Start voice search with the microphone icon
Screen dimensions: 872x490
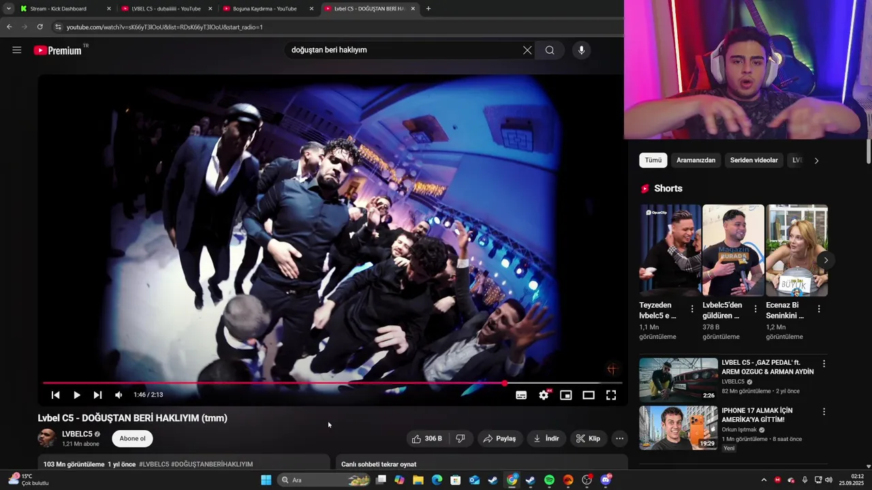pos(581,50)
